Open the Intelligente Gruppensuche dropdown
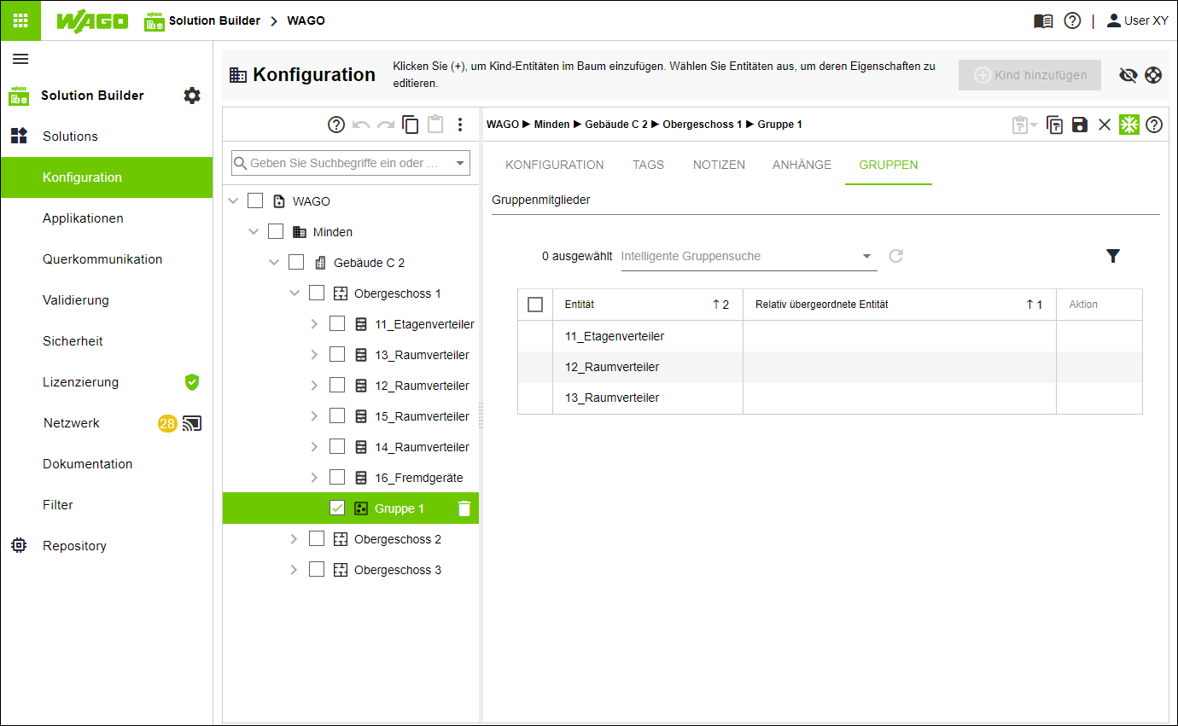This screenshot has height=726, width=1178. pyautogui.click(x=866, y=256)
